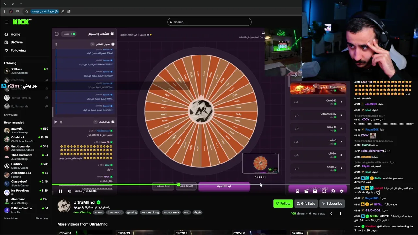The width and height of the screenshot is (418, 235).
Task: Open the video with duration 02:15:56
Action: coord(259,233)
